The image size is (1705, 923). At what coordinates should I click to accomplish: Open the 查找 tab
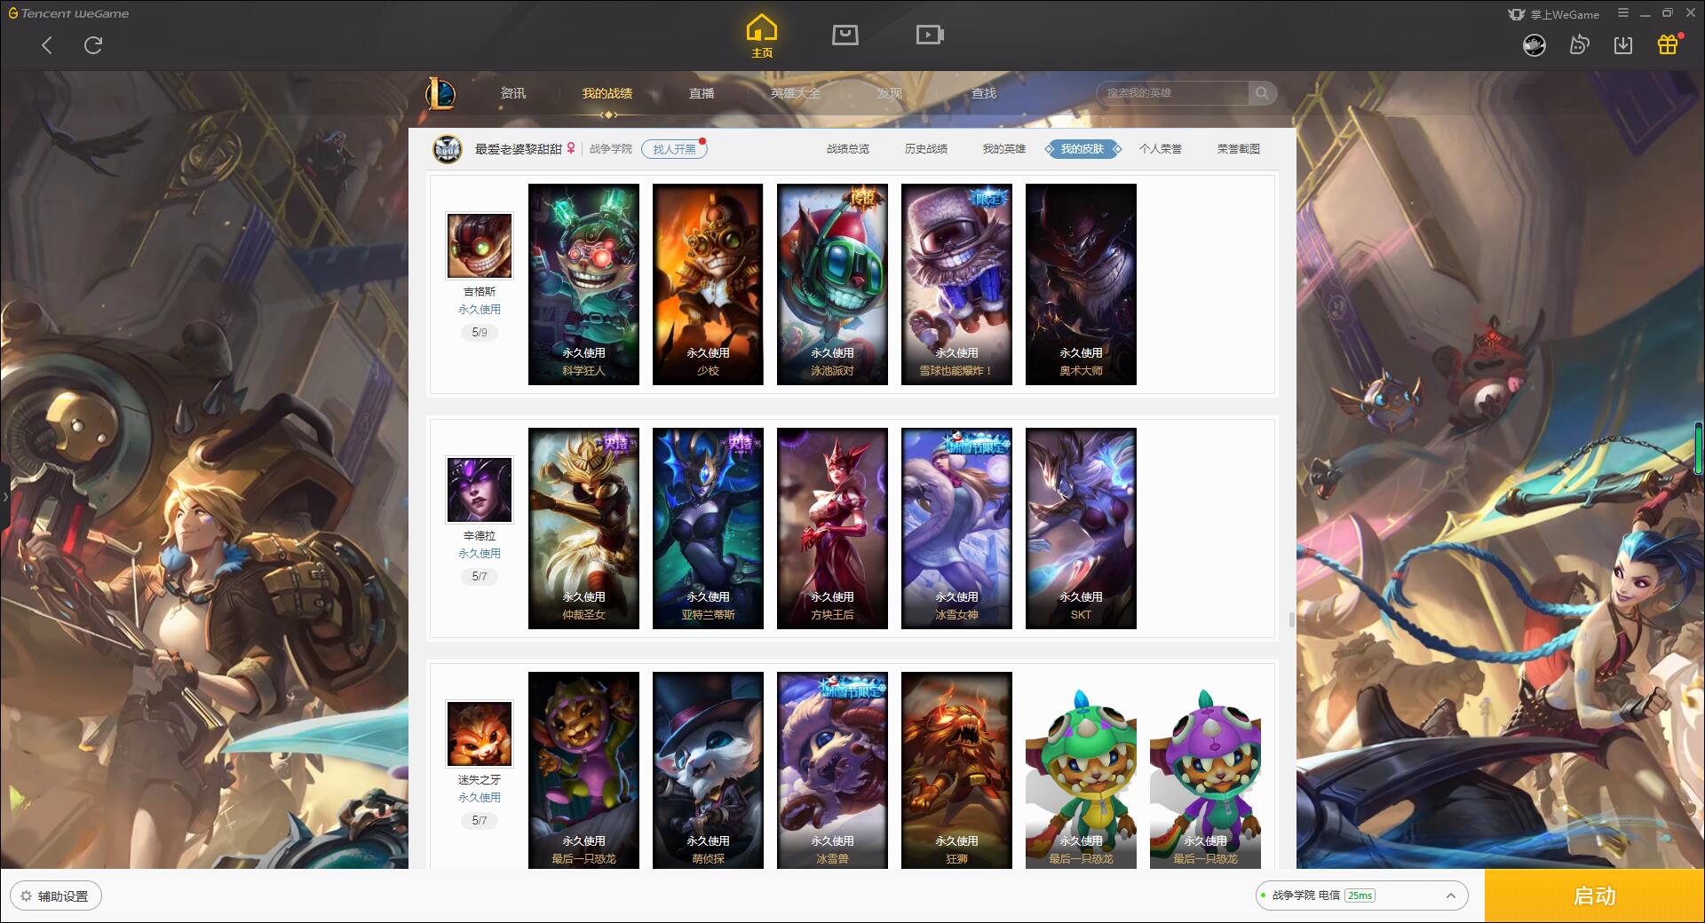[984, 93]
